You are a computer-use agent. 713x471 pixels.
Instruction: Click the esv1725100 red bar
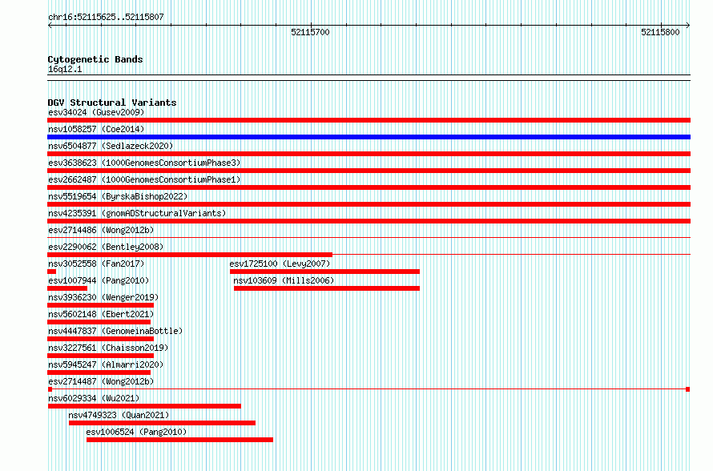[x=324, y=272]
